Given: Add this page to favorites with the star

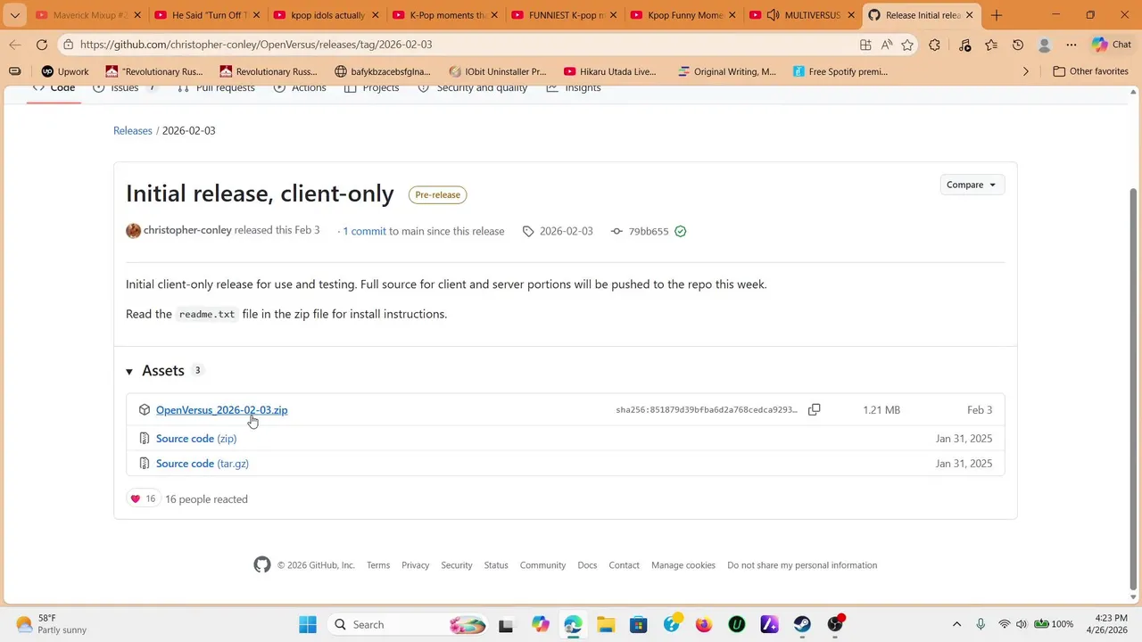Looking at the screenshot, I should pyautogui.click(x=907, y=45).
